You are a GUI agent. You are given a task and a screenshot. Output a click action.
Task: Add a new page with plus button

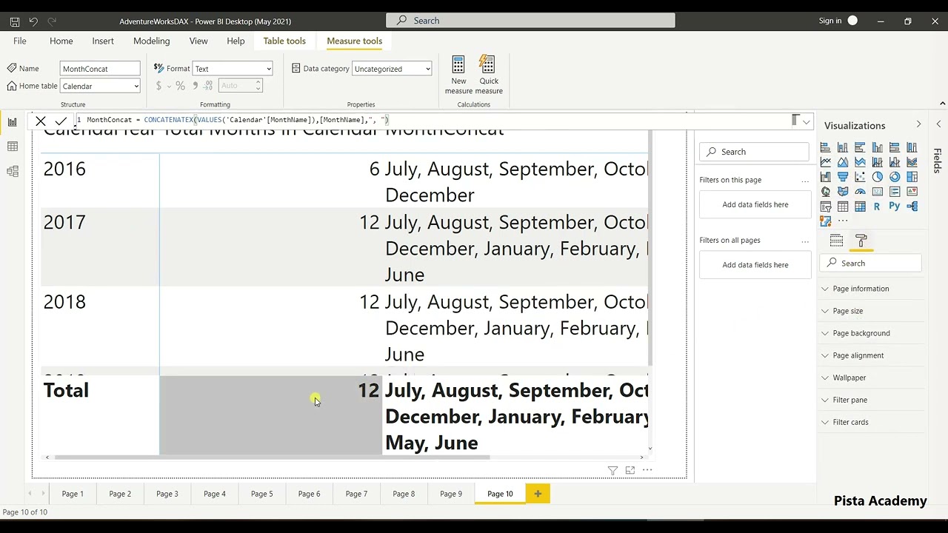(x=538, y=494)
